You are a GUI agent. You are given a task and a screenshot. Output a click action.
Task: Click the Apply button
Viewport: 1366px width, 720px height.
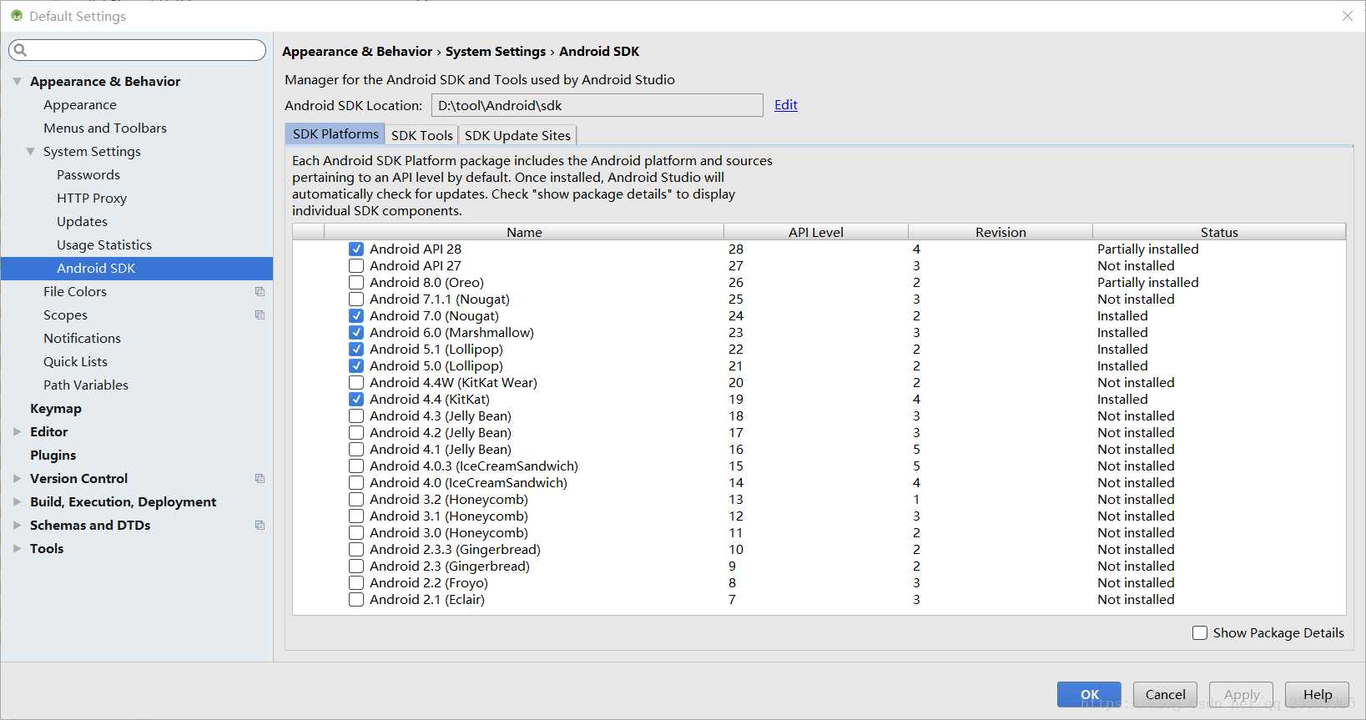pyautogui.click(x=1242, y=694)
